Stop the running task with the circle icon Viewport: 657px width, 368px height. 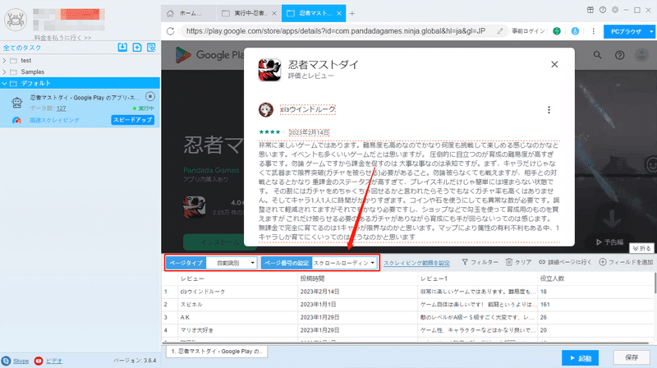pos(150,96)
